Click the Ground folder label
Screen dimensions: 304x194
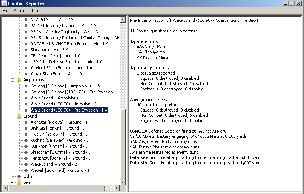[x=30, y=116]
